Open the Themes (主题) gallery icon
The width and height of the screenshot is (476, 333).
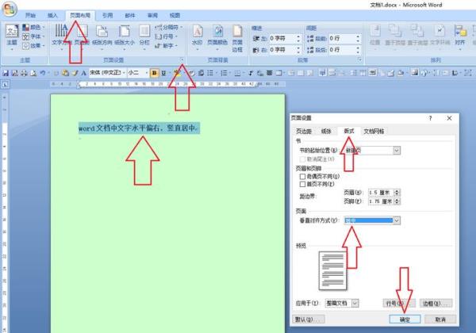(x=11, y=34)
